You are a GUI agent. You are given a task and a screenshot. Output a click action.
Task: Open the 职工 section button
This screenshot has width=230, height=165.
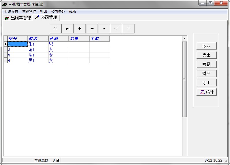(206, 83)
